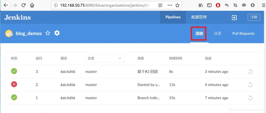This screenshot has height=113, width=266.
Task: Show site information icon in address bar
Action: click(x=56, y=5)
